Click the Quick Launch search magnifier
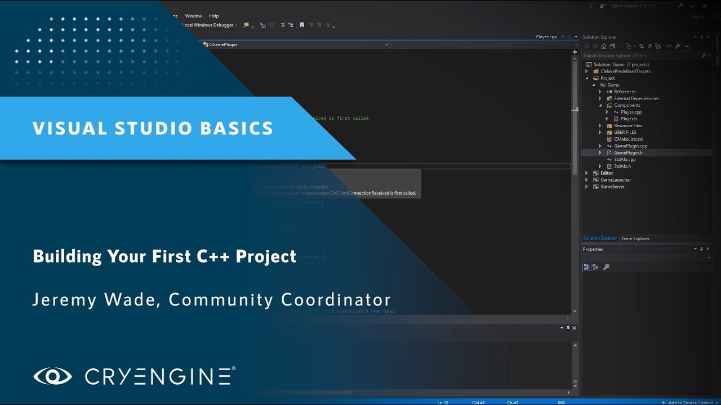The image size is (721, 405). click(x=681, y=5)
